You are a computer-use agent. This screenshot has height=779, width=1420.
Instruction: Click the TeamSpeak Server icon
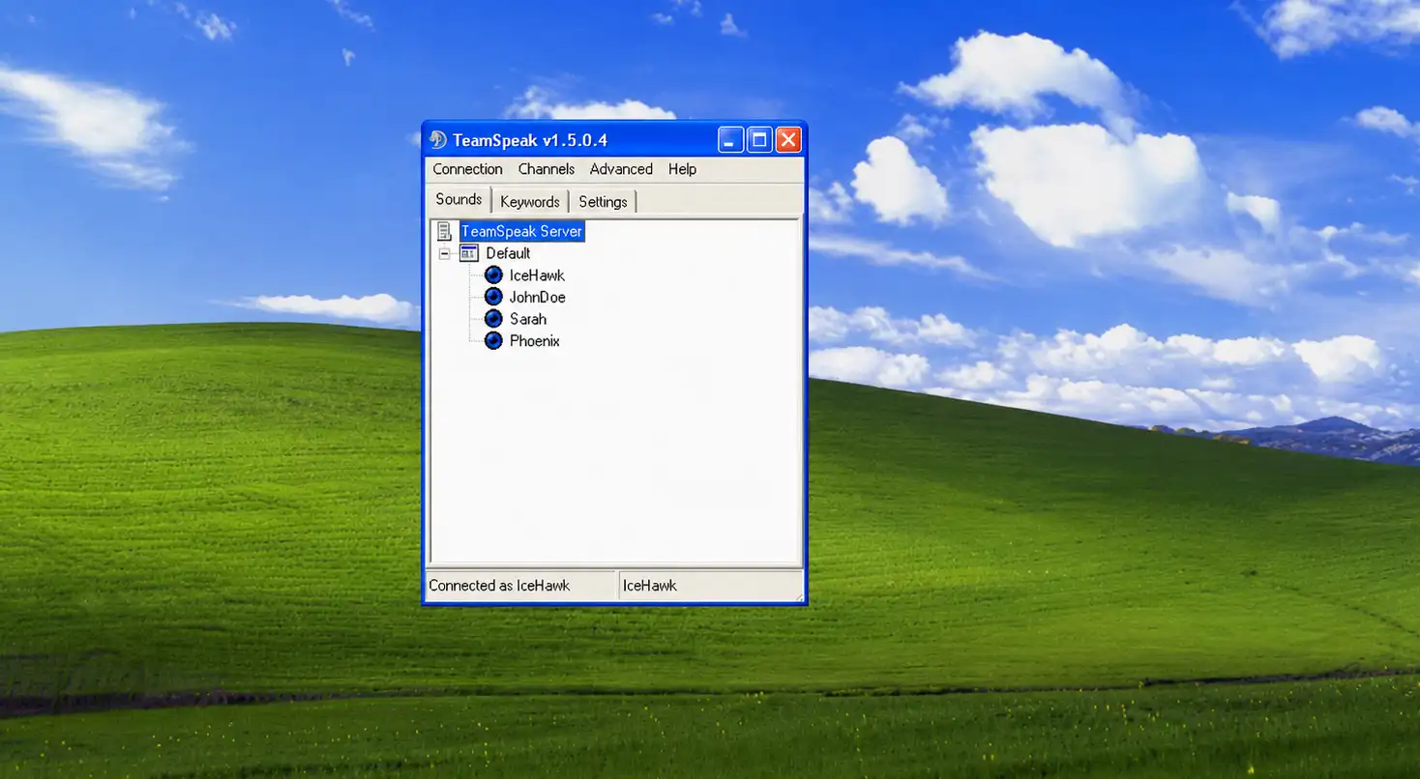pyautogui.click(x=445, y=231)
